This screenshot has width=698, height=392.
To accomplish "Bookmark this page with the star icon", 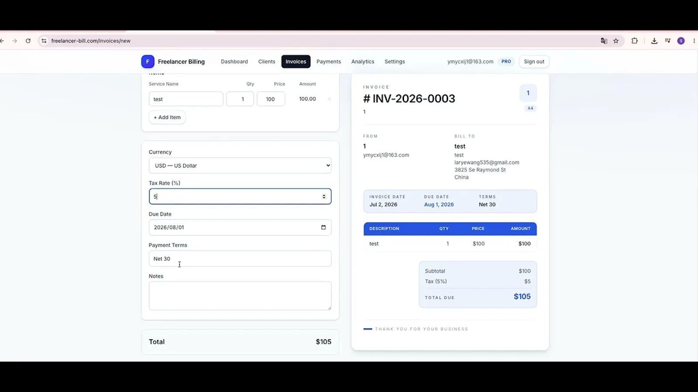I will click(616, 41).
